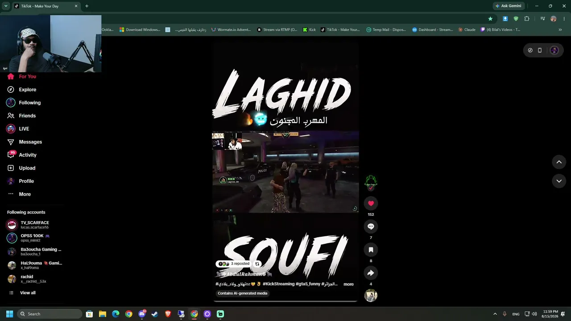This screenshot has height=321, width=571.
Task: Open the Kick bookmark
Action: click(x=309, y=30)
